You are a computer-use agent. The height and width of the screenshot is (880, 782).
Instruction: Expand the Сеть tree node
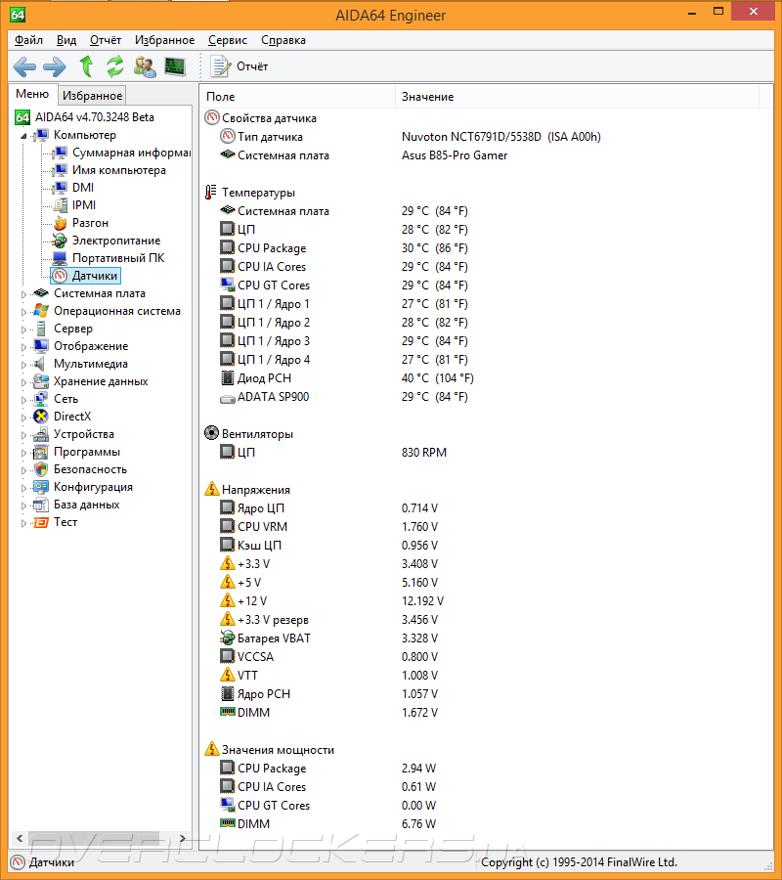(x=23, y=400)
